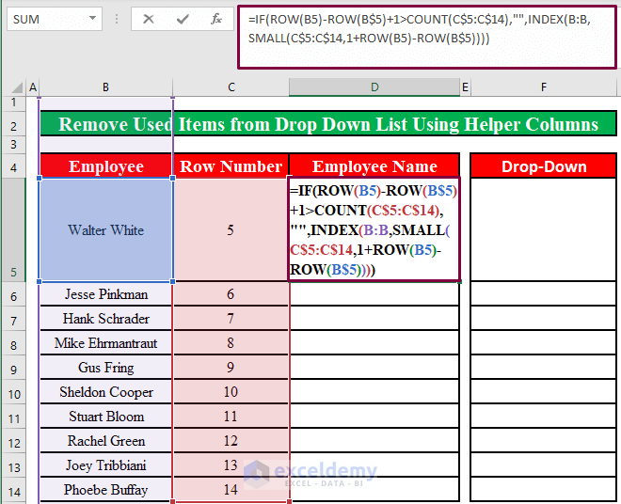
Task: Select row 11 header
Action: point(14,418)
